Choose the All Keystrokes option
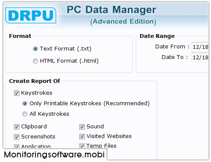Screen dimensions: 211x162 pyautogui.click(x=25, y=114)
